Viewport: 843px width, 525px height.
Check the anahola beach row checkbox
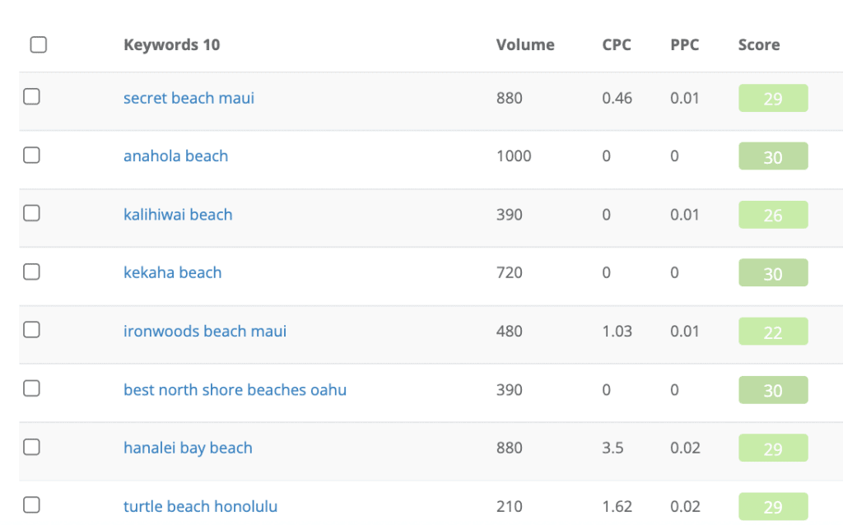pos(31,155)
